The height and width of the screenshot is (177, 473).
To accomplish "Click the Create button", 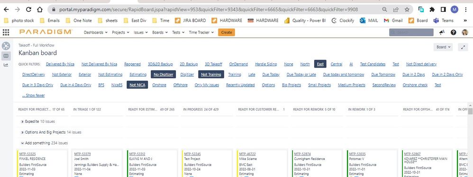I will point(227,33).
